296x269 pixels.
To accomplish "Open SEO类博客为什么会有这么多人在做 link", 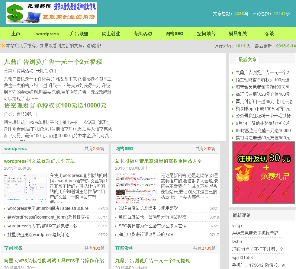I will coord(153,226).
